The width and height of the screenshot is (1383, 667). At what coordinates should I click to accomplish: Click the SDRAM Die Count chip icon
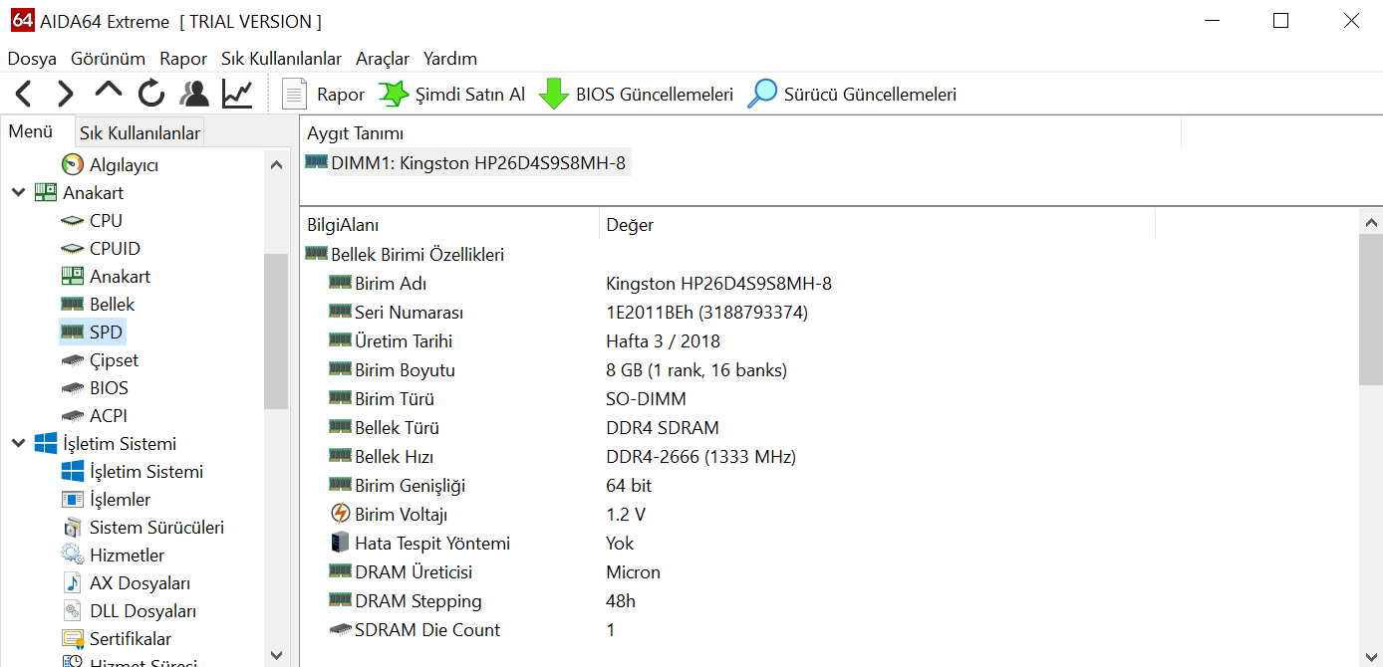point(340,629)
